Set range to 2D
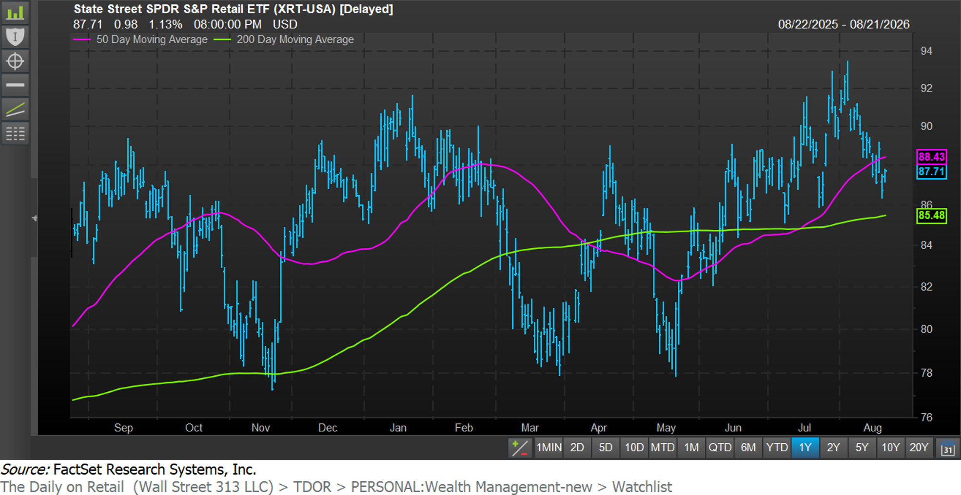The width and height of the screenshot is (961, 495). pos(577,447)
